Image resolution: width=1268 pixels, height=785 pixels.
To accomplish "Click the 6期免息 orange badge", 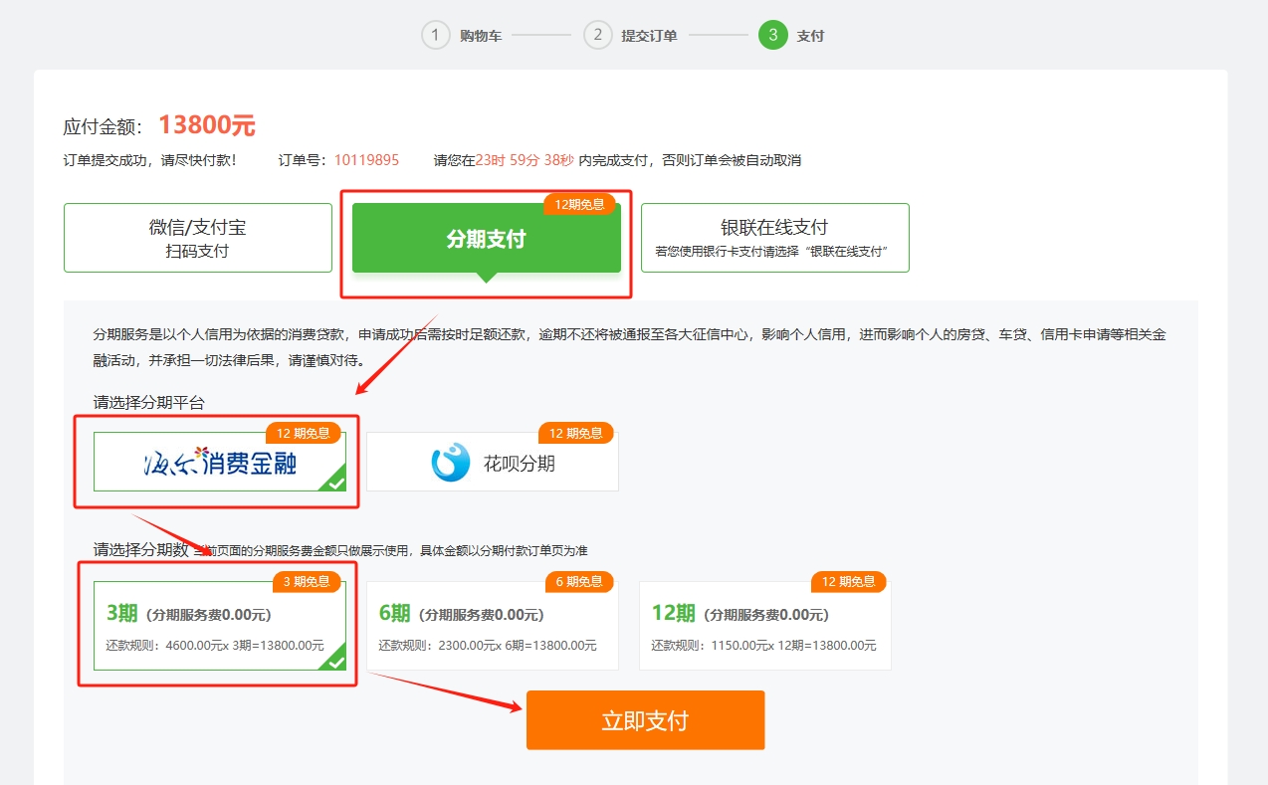I will coord(579,582).
